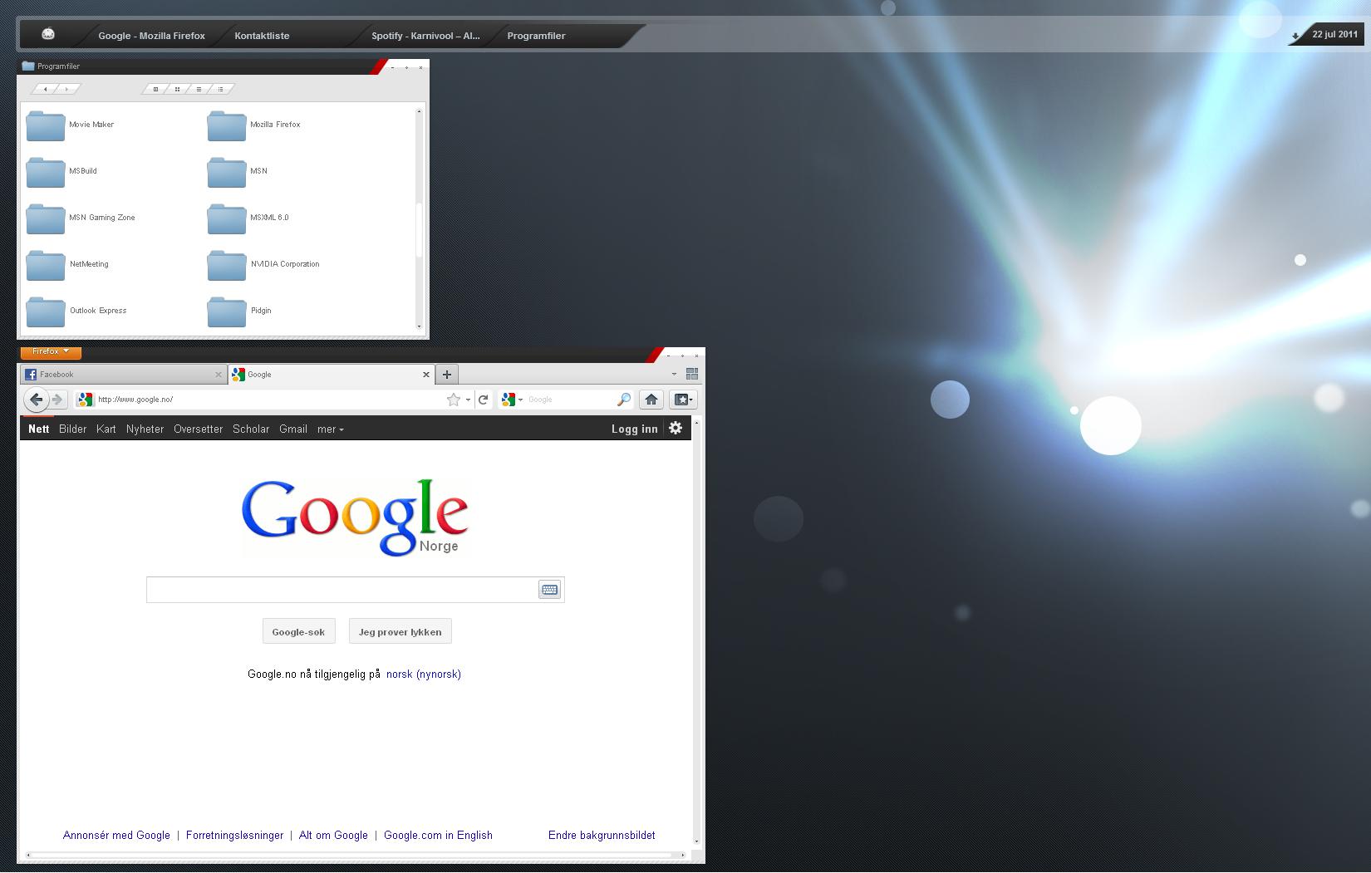Viewport: 1371px width, 873px height.
Task: Go back in the Programfiler window
Action: pyautogui.click(x=45, y=89)
